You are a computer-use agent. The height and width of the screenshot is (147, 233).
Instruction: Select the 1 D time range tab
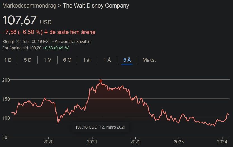click(8, 60)
